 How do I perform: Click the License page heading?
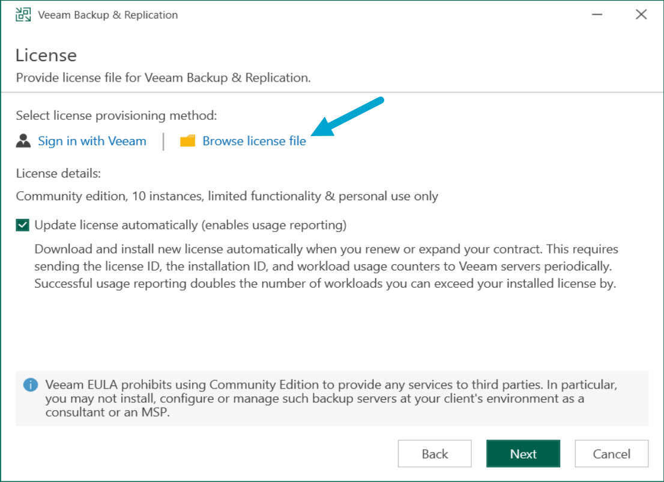[46, 55]
